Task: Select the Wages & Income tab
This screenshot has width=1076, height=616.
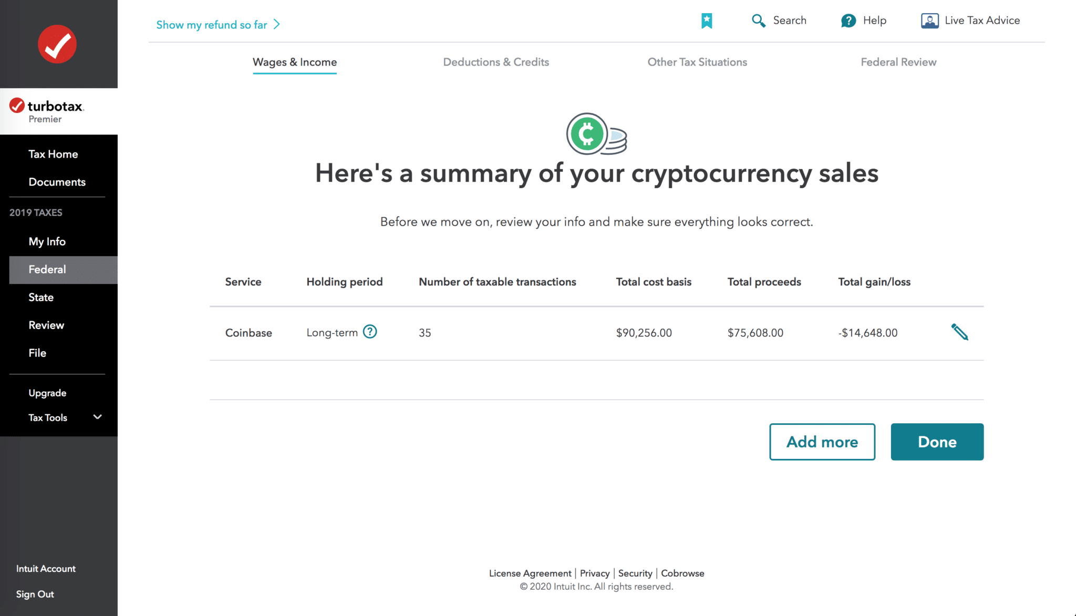Action: pos(294,62)
